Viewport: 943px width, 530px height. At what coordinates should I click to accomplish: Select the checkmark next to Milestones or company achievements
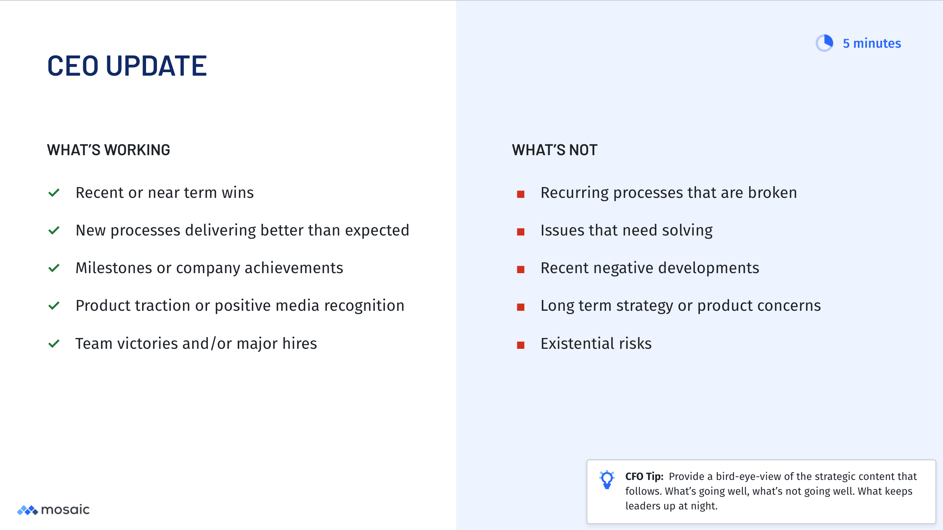[54, 268]
